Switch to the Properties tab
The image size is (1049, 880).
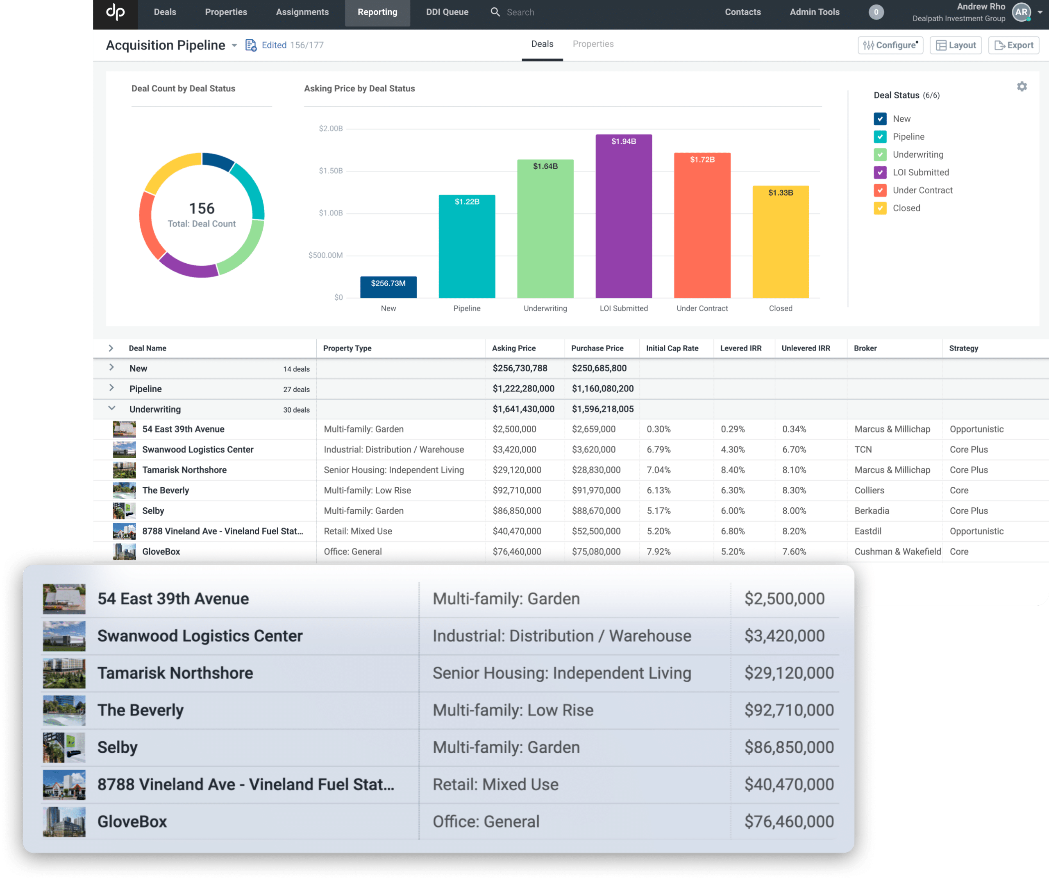[x=593, y=44]
